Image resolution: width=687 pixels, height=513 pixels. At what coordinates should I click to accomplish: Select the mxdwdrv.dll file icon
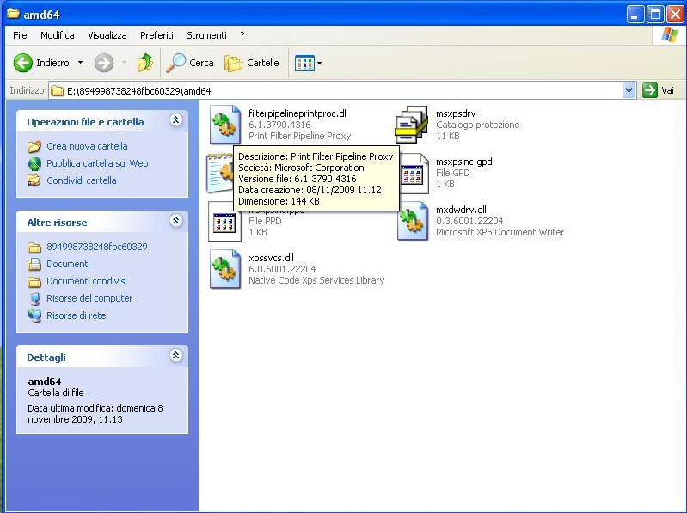tap(413, 221)
